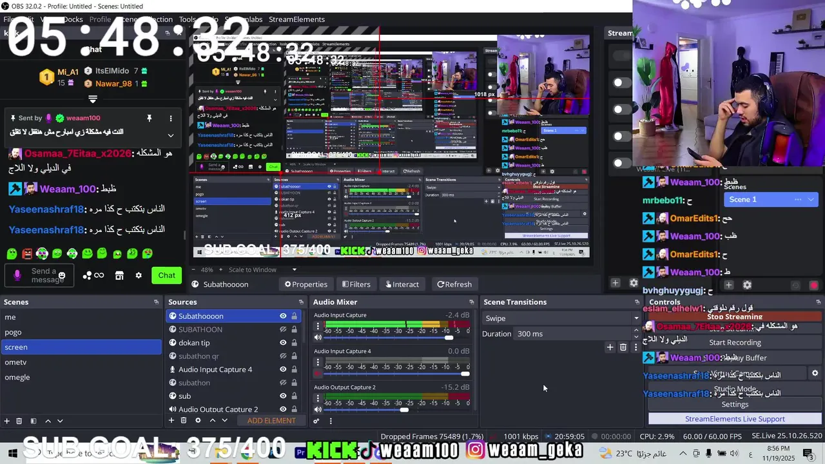Select the ometv scene
Viewport: 825px width, 464px height.
point(81,362)
